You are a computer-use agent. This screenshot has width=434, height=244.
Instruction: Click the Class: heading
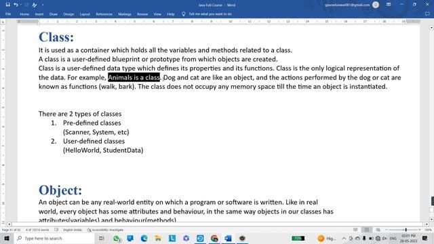coord(56,37)
